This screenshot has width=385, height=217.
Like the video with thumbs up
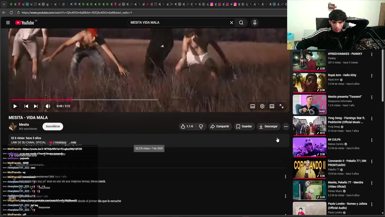[x=187, y=126]
